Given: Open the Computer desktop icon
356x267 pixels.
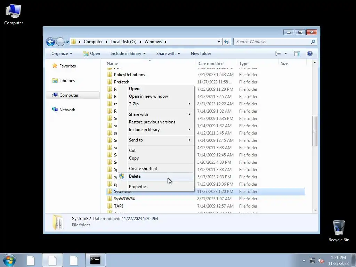Looking at the screenshot, I should [x=14, y=15].
